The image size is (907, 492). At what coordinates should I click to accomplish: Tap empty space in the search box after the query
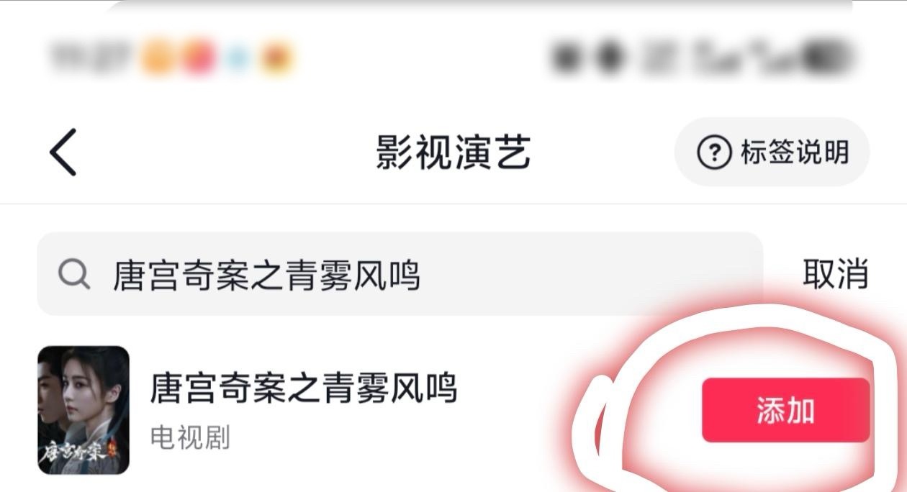coord(590,274)
